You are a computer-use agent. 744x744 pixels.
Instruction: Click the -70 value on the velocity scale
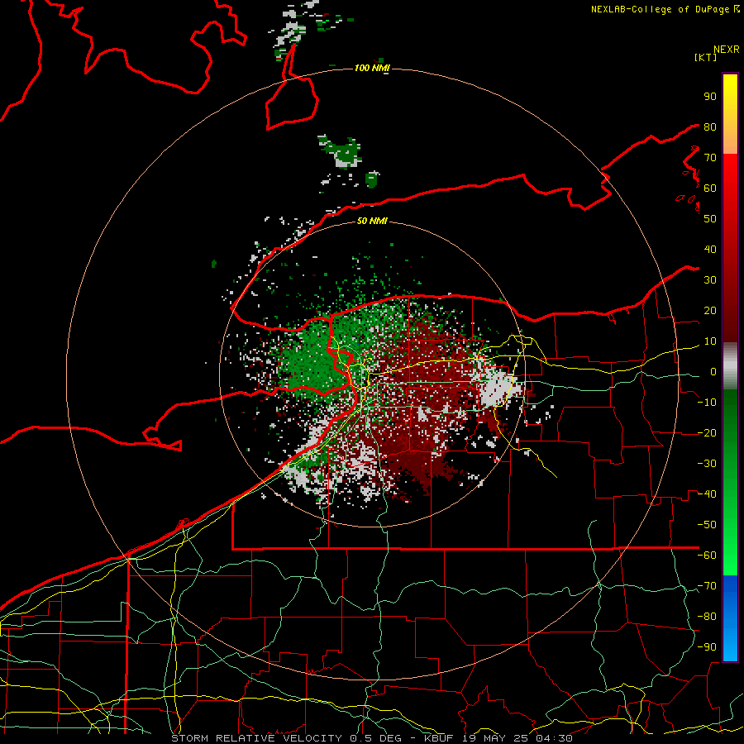pos(707,586)
